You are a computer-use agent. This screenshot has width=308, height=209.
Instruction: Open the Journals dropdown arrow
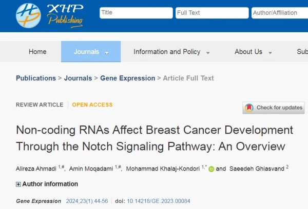(107, 53)
